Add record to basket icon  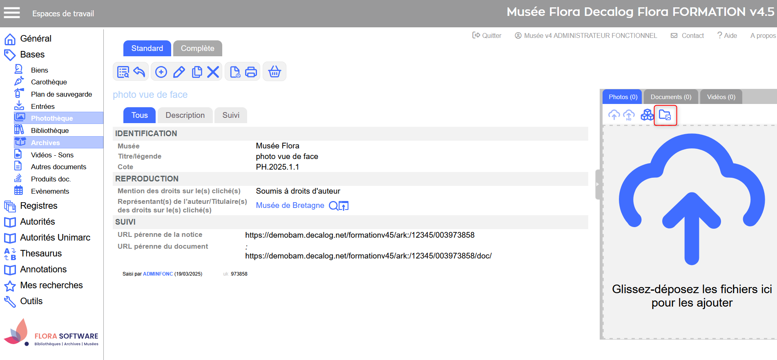point(274,72)
